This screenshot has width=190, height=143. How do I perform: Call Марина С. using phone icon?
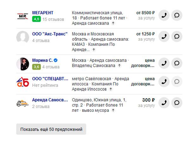164,63
